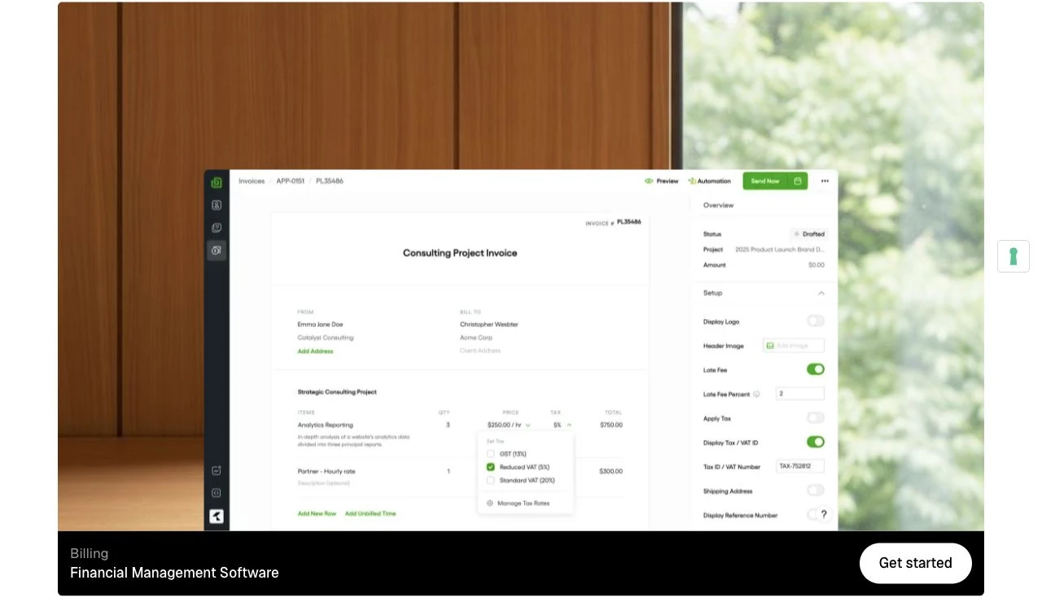This screenshot has width=1042, height=602.
Task: Click the image icon in Header Image field
Action: (770, 346)
